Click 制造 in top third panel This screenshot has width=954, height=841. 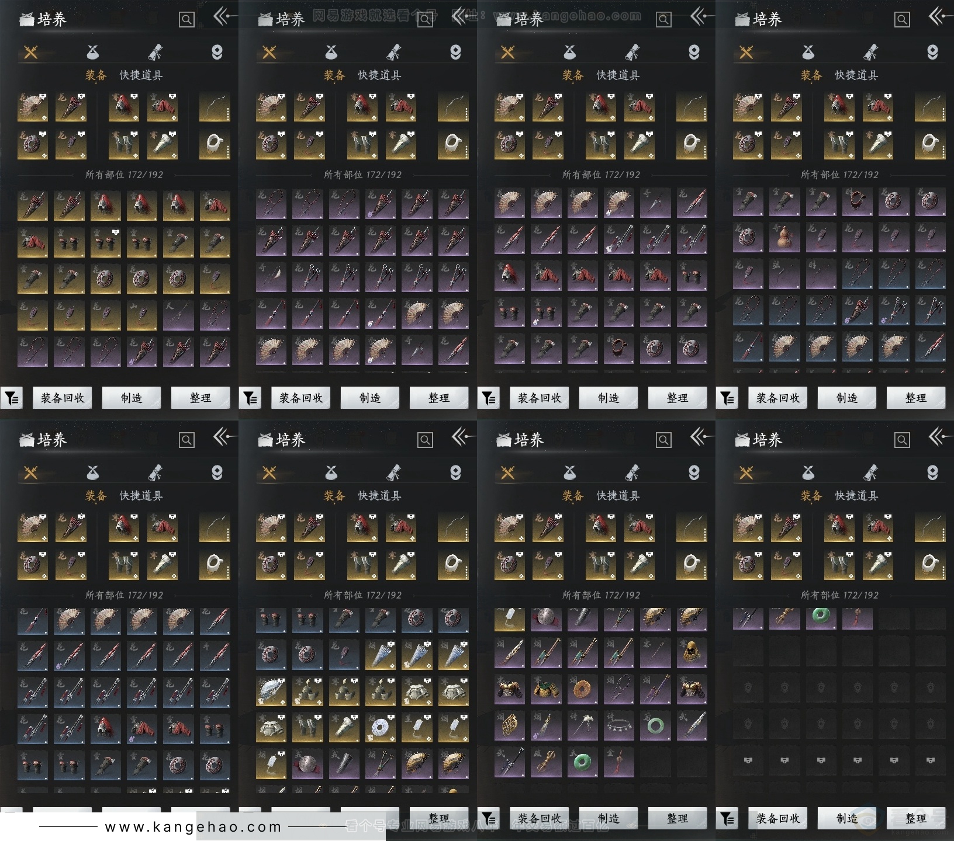[609, 398]
